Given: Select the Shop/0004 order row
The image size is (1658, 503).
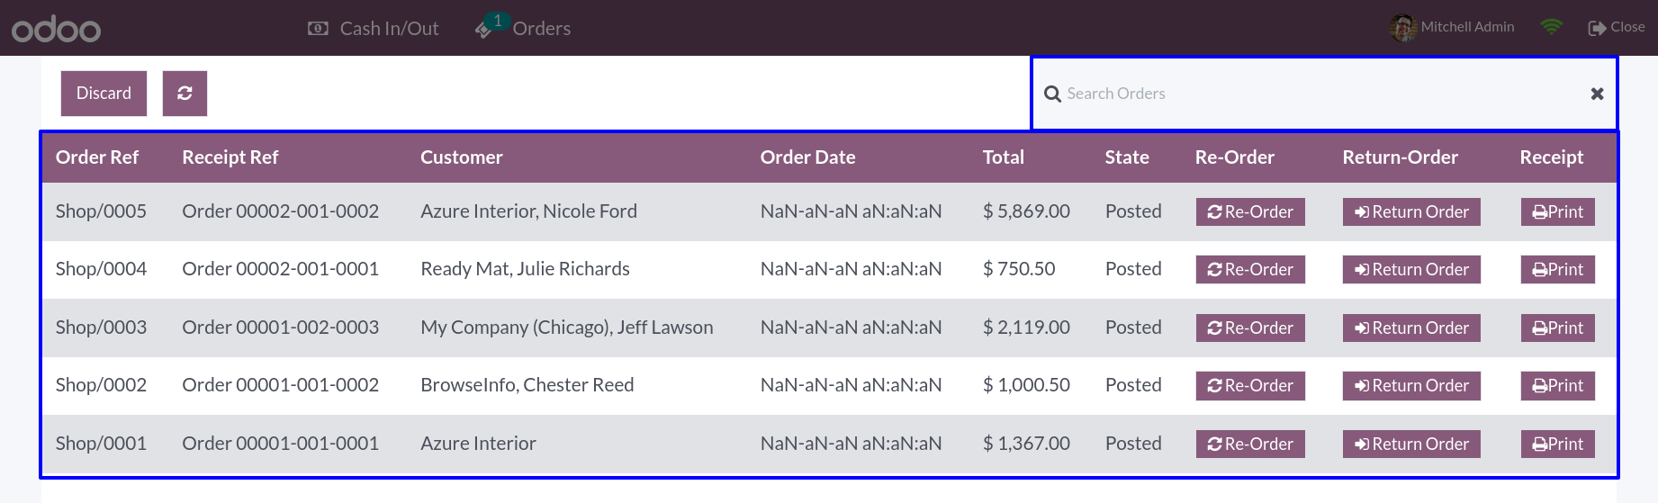Looking at the screenshot, I should [829, 269].
